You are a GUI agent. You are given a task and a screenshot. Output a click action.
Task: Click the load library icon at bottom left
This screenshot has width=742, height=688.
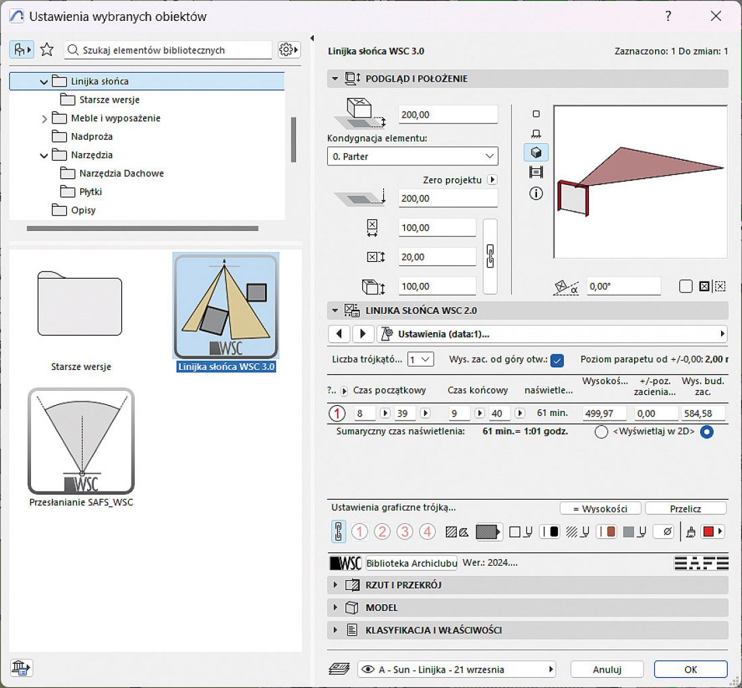point(21,668)
